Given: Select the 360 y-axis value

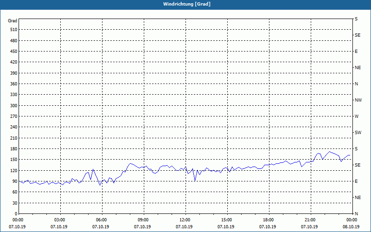Looking at the screenshot, I should tap(14, 84).
